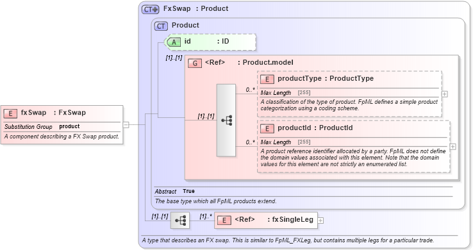Click the A attribute icon beside id
473x250 pixels.
pyautogui.click(x=174, y=42)
